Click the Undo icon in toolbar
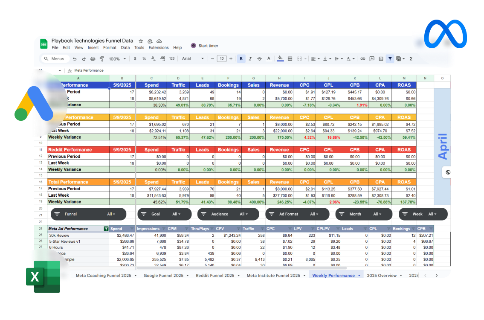 pyautogui.click(x=75, y=59)
